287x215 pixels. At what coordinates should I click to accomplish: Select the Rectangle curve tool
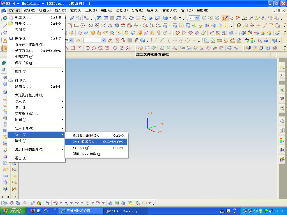pyautogui.click(x=76, y=25)
